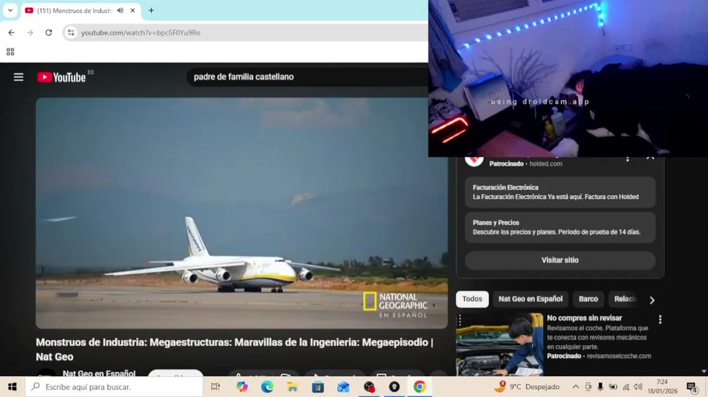Open the No compres sin revisar title
The width and height of the screenshot is (708, 397).
pos(584,318)
